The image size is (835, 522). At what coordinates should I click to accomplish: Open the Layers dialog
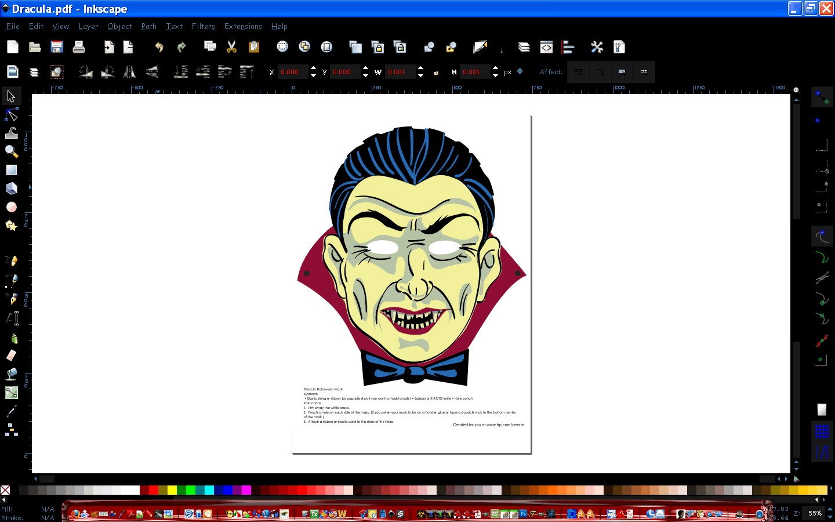coord(524,47)
